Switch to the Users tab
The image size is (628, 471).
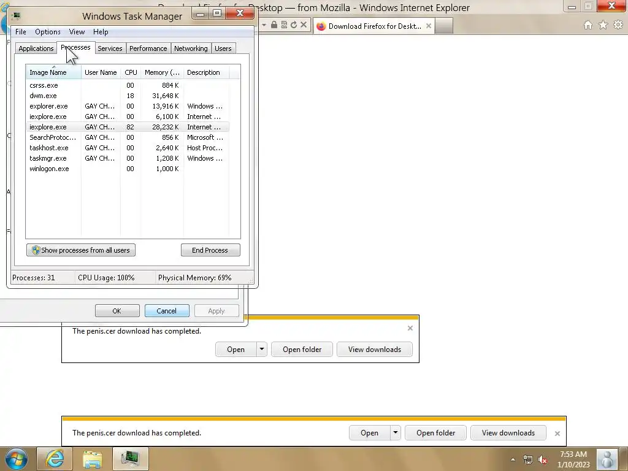(x=223, y=48)
